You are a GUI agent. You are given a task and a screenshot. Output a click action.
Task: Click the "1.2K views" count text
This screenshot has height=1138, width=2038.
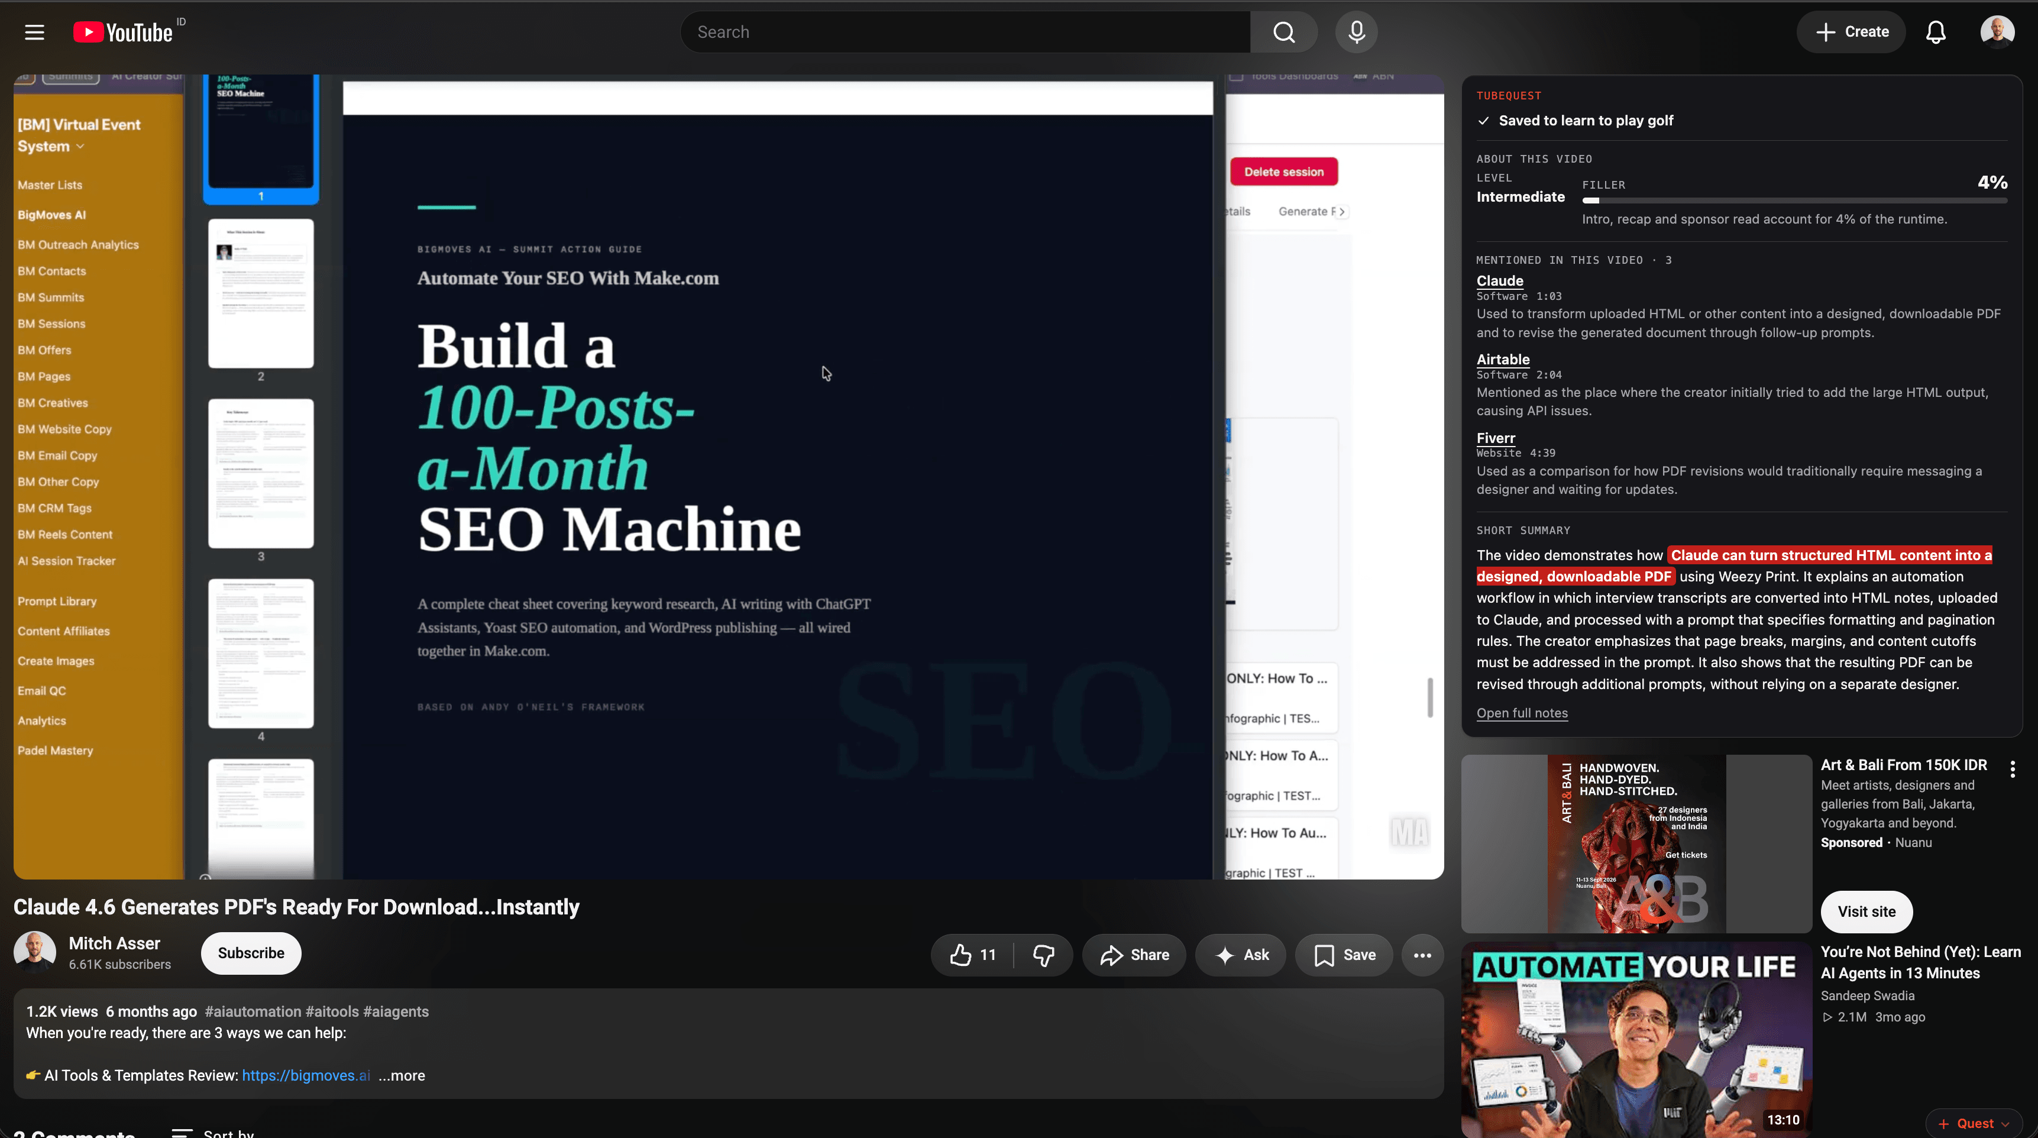62,1011
